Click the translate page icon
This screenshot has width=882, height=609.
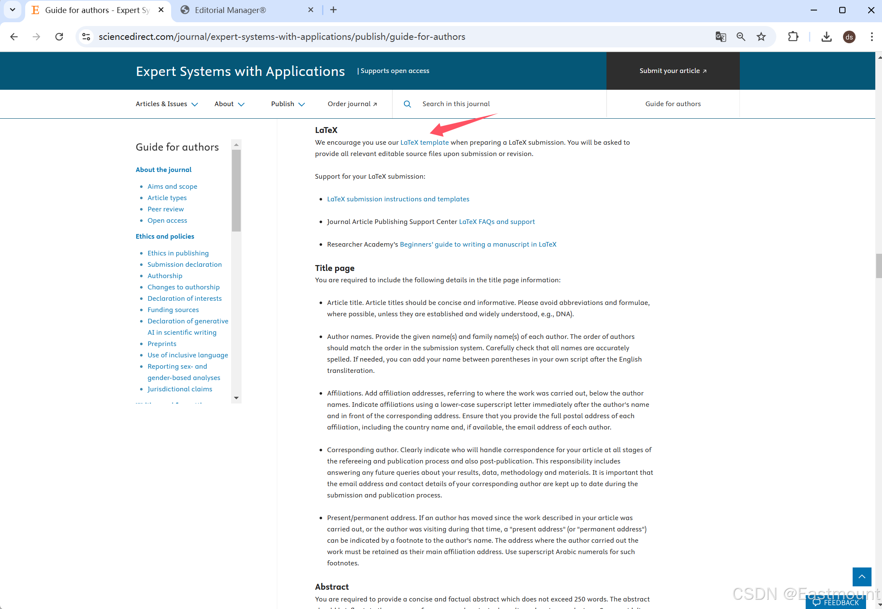click(x=721, y=37)
